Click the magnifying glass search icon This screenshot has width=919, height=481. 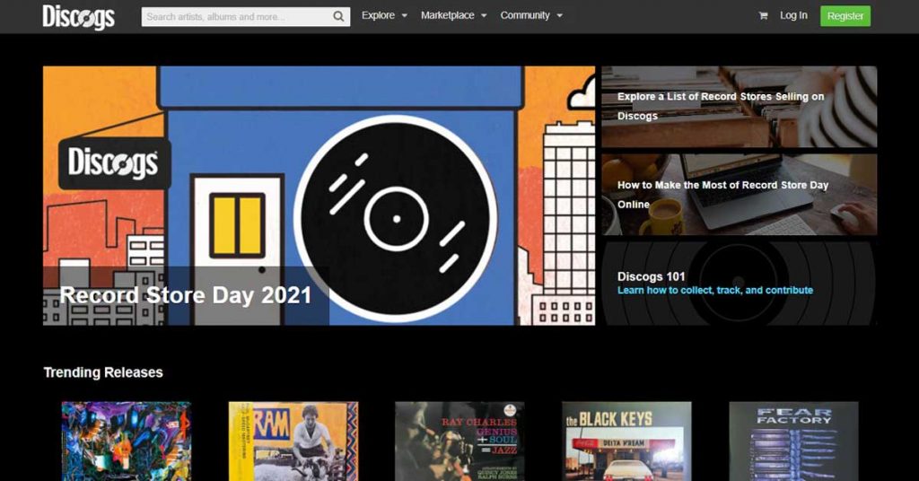(338, 16)
